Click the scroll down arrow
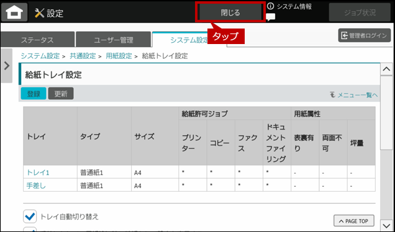 [x=386, y=225]
